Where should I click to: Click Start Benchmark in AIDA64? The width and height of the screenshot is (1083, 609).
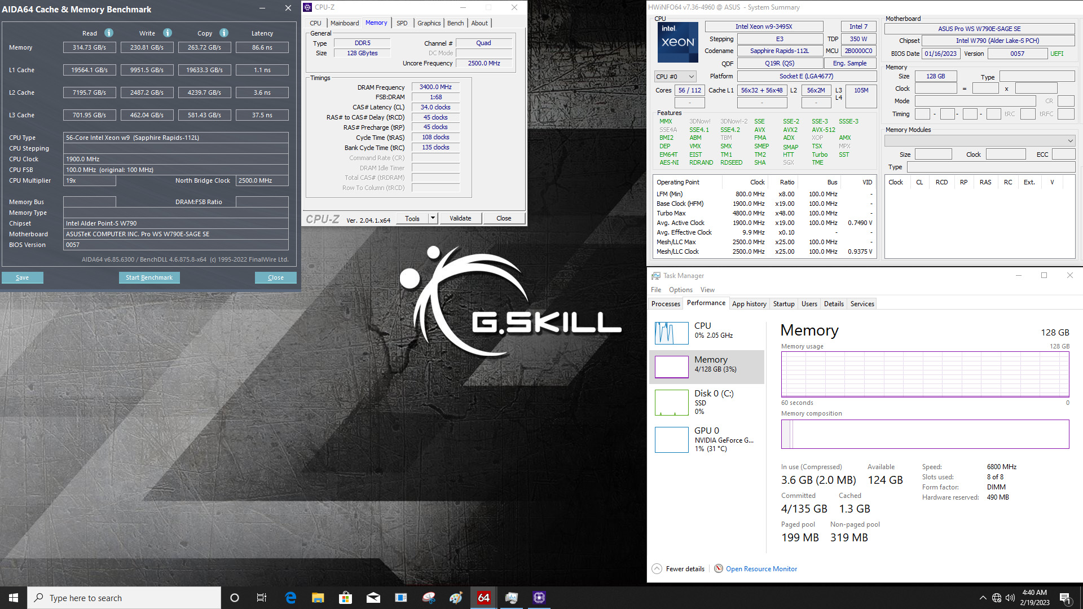[149, 277]
